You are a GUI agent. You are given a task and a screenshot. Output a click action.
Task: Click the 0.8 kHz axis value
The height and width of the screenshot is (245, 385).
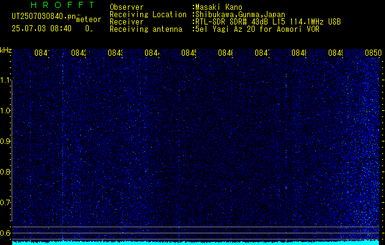pos(6,171)
